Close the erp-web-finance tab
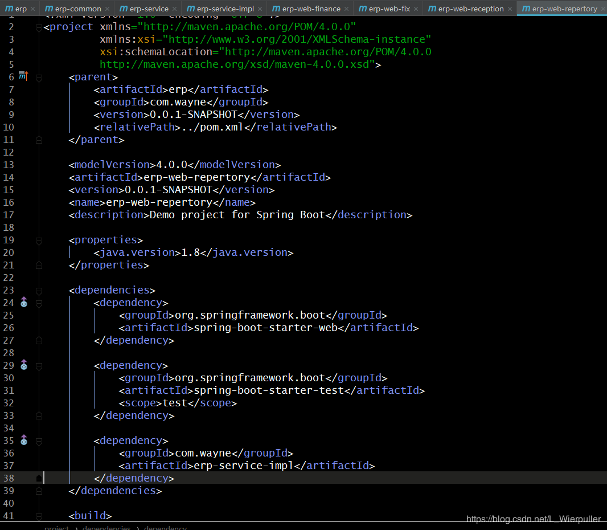 (x=346, y=9)
